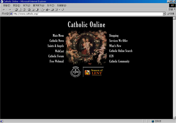Click the Catholic Online heading
The image size is (176, 123).
(86, 24)
